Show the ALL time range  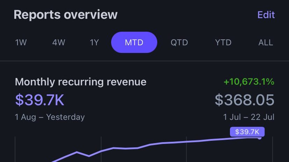[266, 43]
